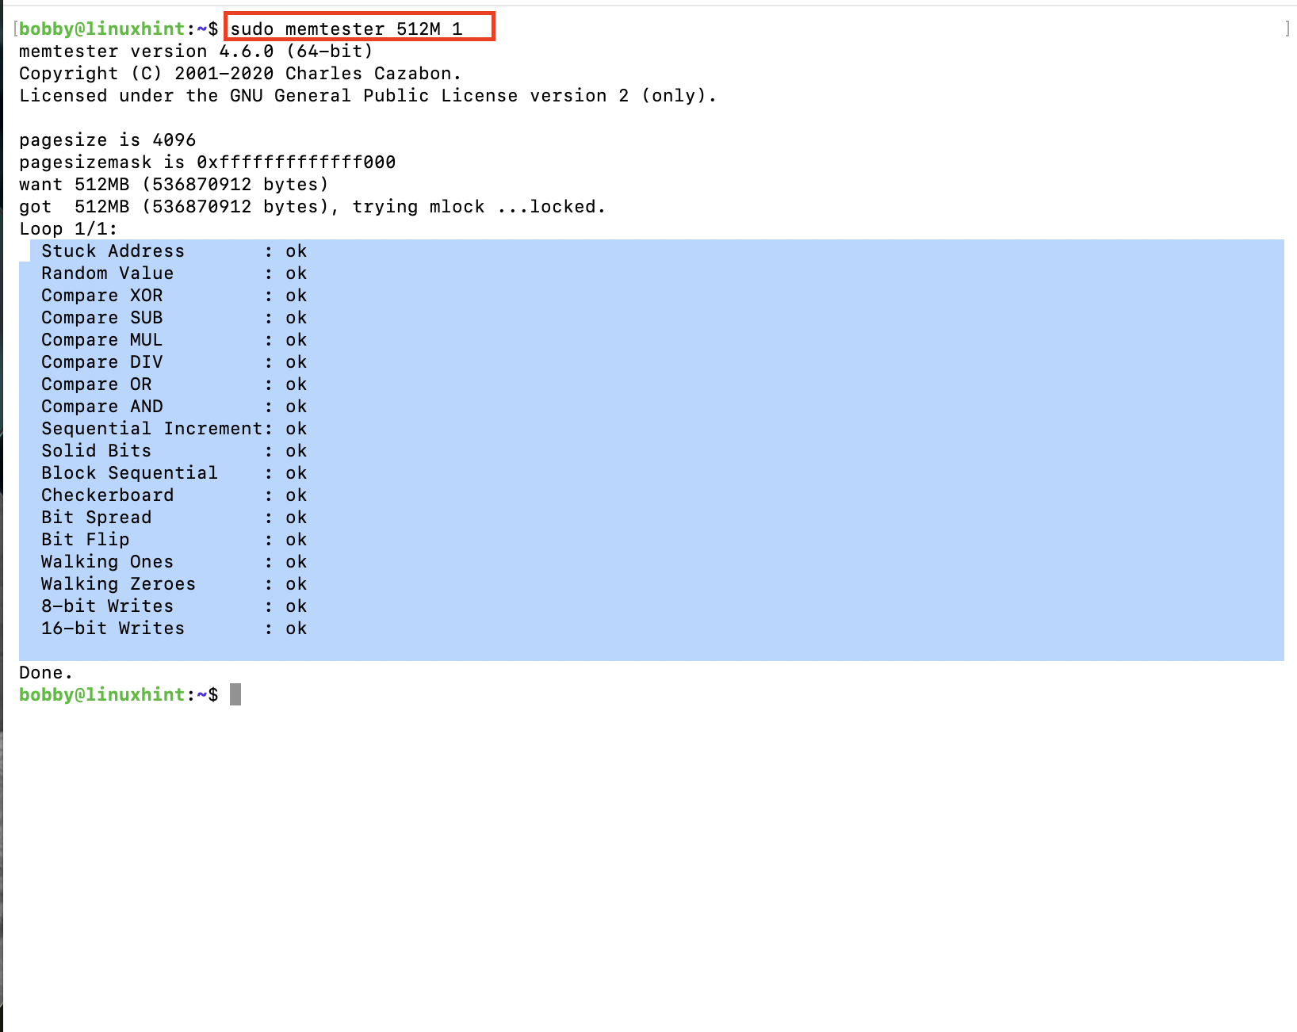This screenshot has height=1032, width=1297.
Task: Click the 'ok' result beside 'Solid Bits'
Action: coord(296,451)
